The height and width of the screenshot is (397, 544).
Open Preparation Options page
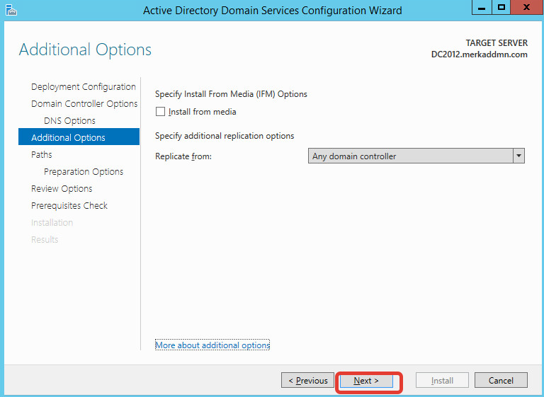pos(84,172)
